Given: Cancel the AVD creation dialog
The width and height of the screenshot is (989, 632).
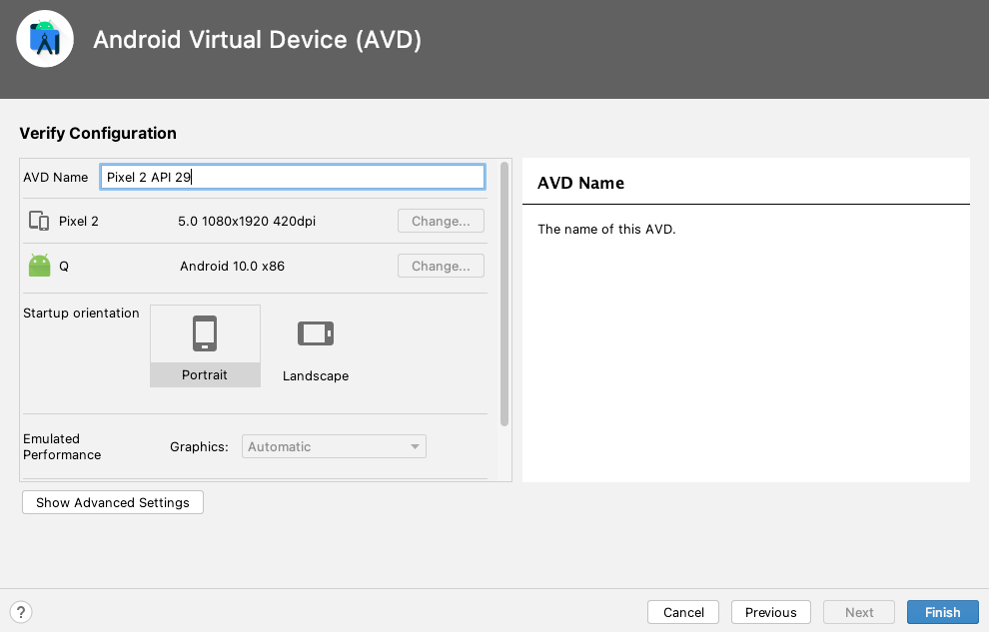Looking at the screenshot, I should click(683, 612).
